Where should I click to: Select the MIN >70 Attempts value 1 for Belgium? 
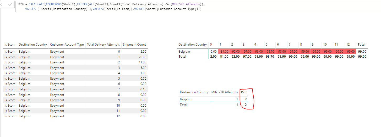(x=237, y=99)
